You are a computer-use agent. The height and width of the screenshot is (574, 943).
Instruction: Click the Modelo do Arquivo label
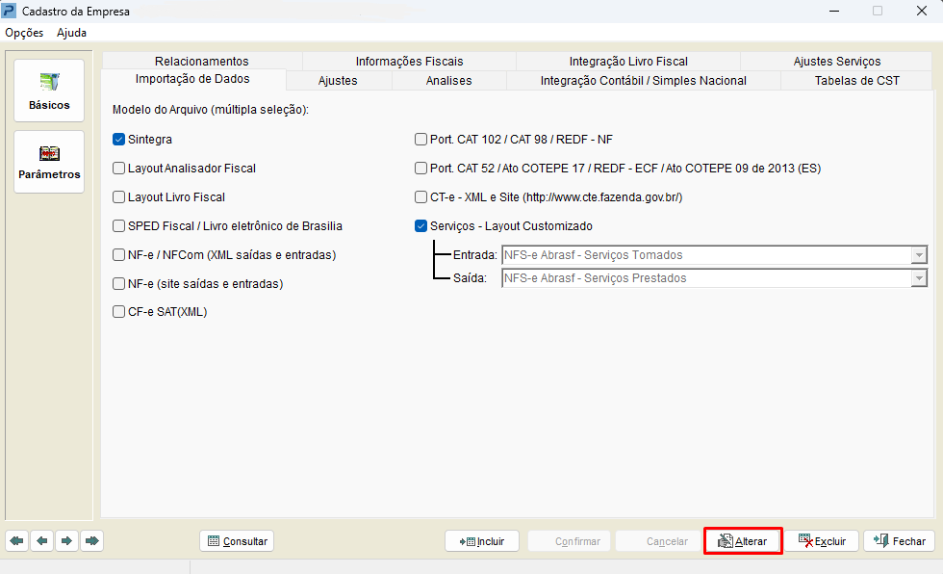211,110
